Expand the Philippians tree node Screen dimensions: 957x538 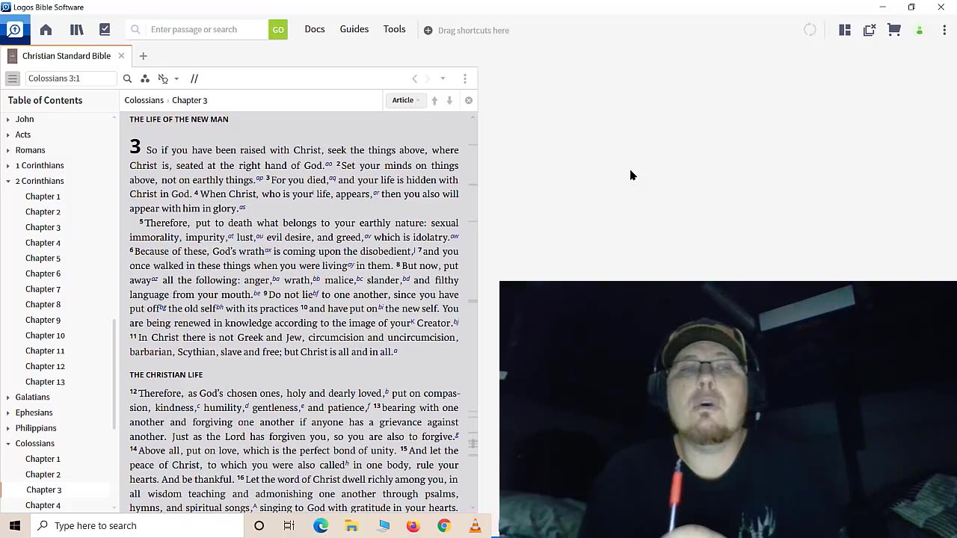tap(8, 428)
